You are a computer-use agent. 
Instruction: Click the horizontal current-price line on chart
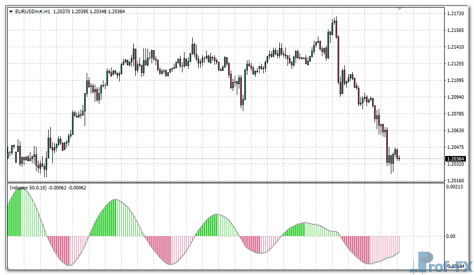point(203,159)
